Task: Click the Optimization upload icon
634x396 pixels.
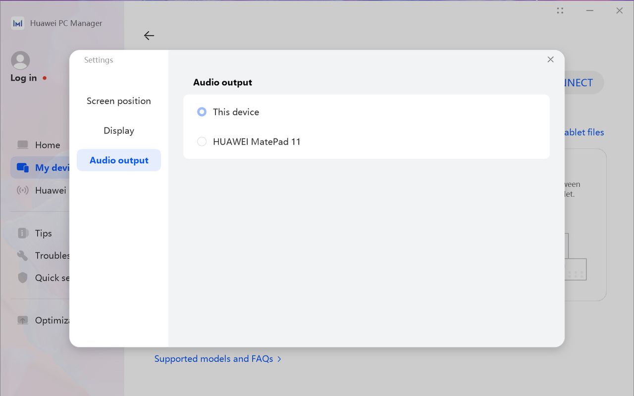Action: point(23,320)
